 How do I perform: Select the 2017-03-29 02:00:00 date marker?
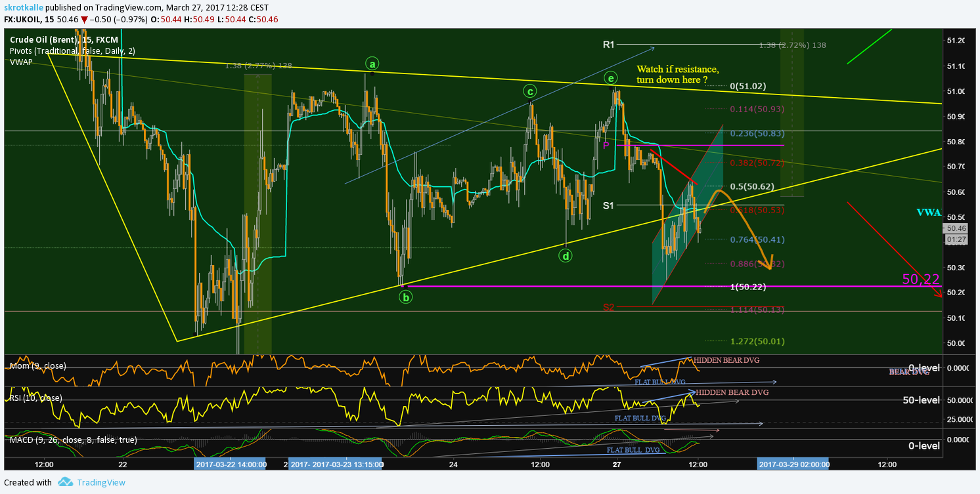793,464
